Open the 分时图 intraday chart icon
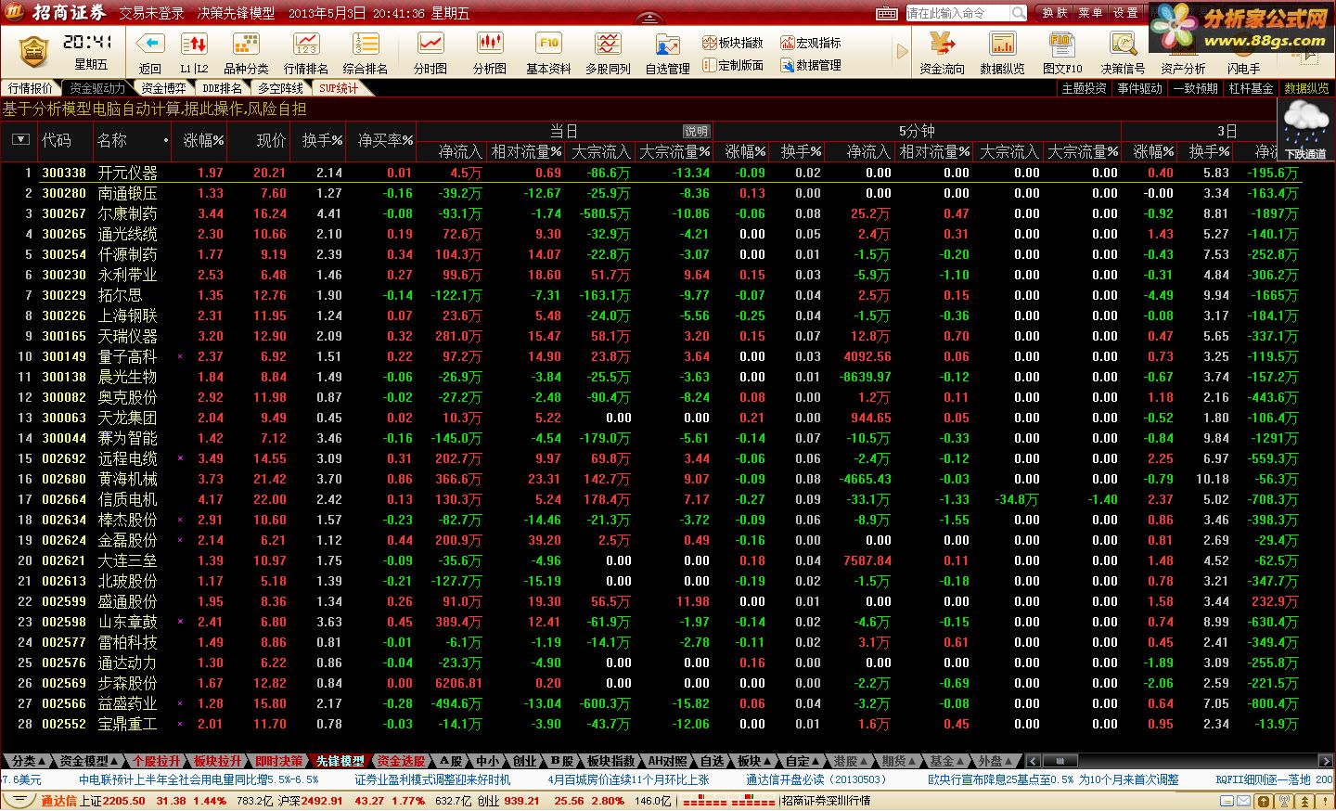The height and width of the screenshot is (811, 1336). (x=430, y=44)
